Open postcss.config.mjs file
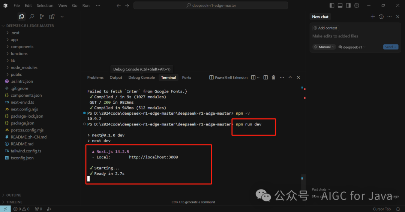Viewport: 405px width, 212px height. click(x=27, y=130)
